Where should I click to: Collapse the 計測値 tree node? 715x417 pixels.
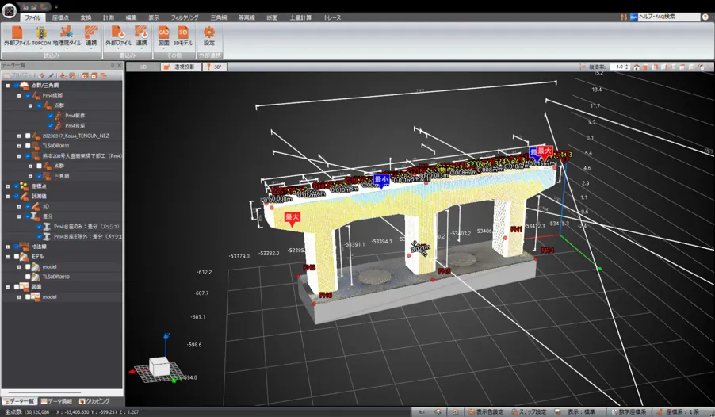click(x=7, y=196)
